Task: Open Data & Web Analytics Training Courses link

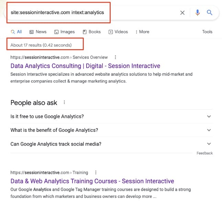Action: pyautogui.click(x=92, y=181)
